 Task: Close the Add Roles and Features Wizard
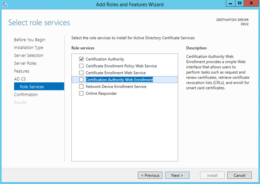point(250,4)
